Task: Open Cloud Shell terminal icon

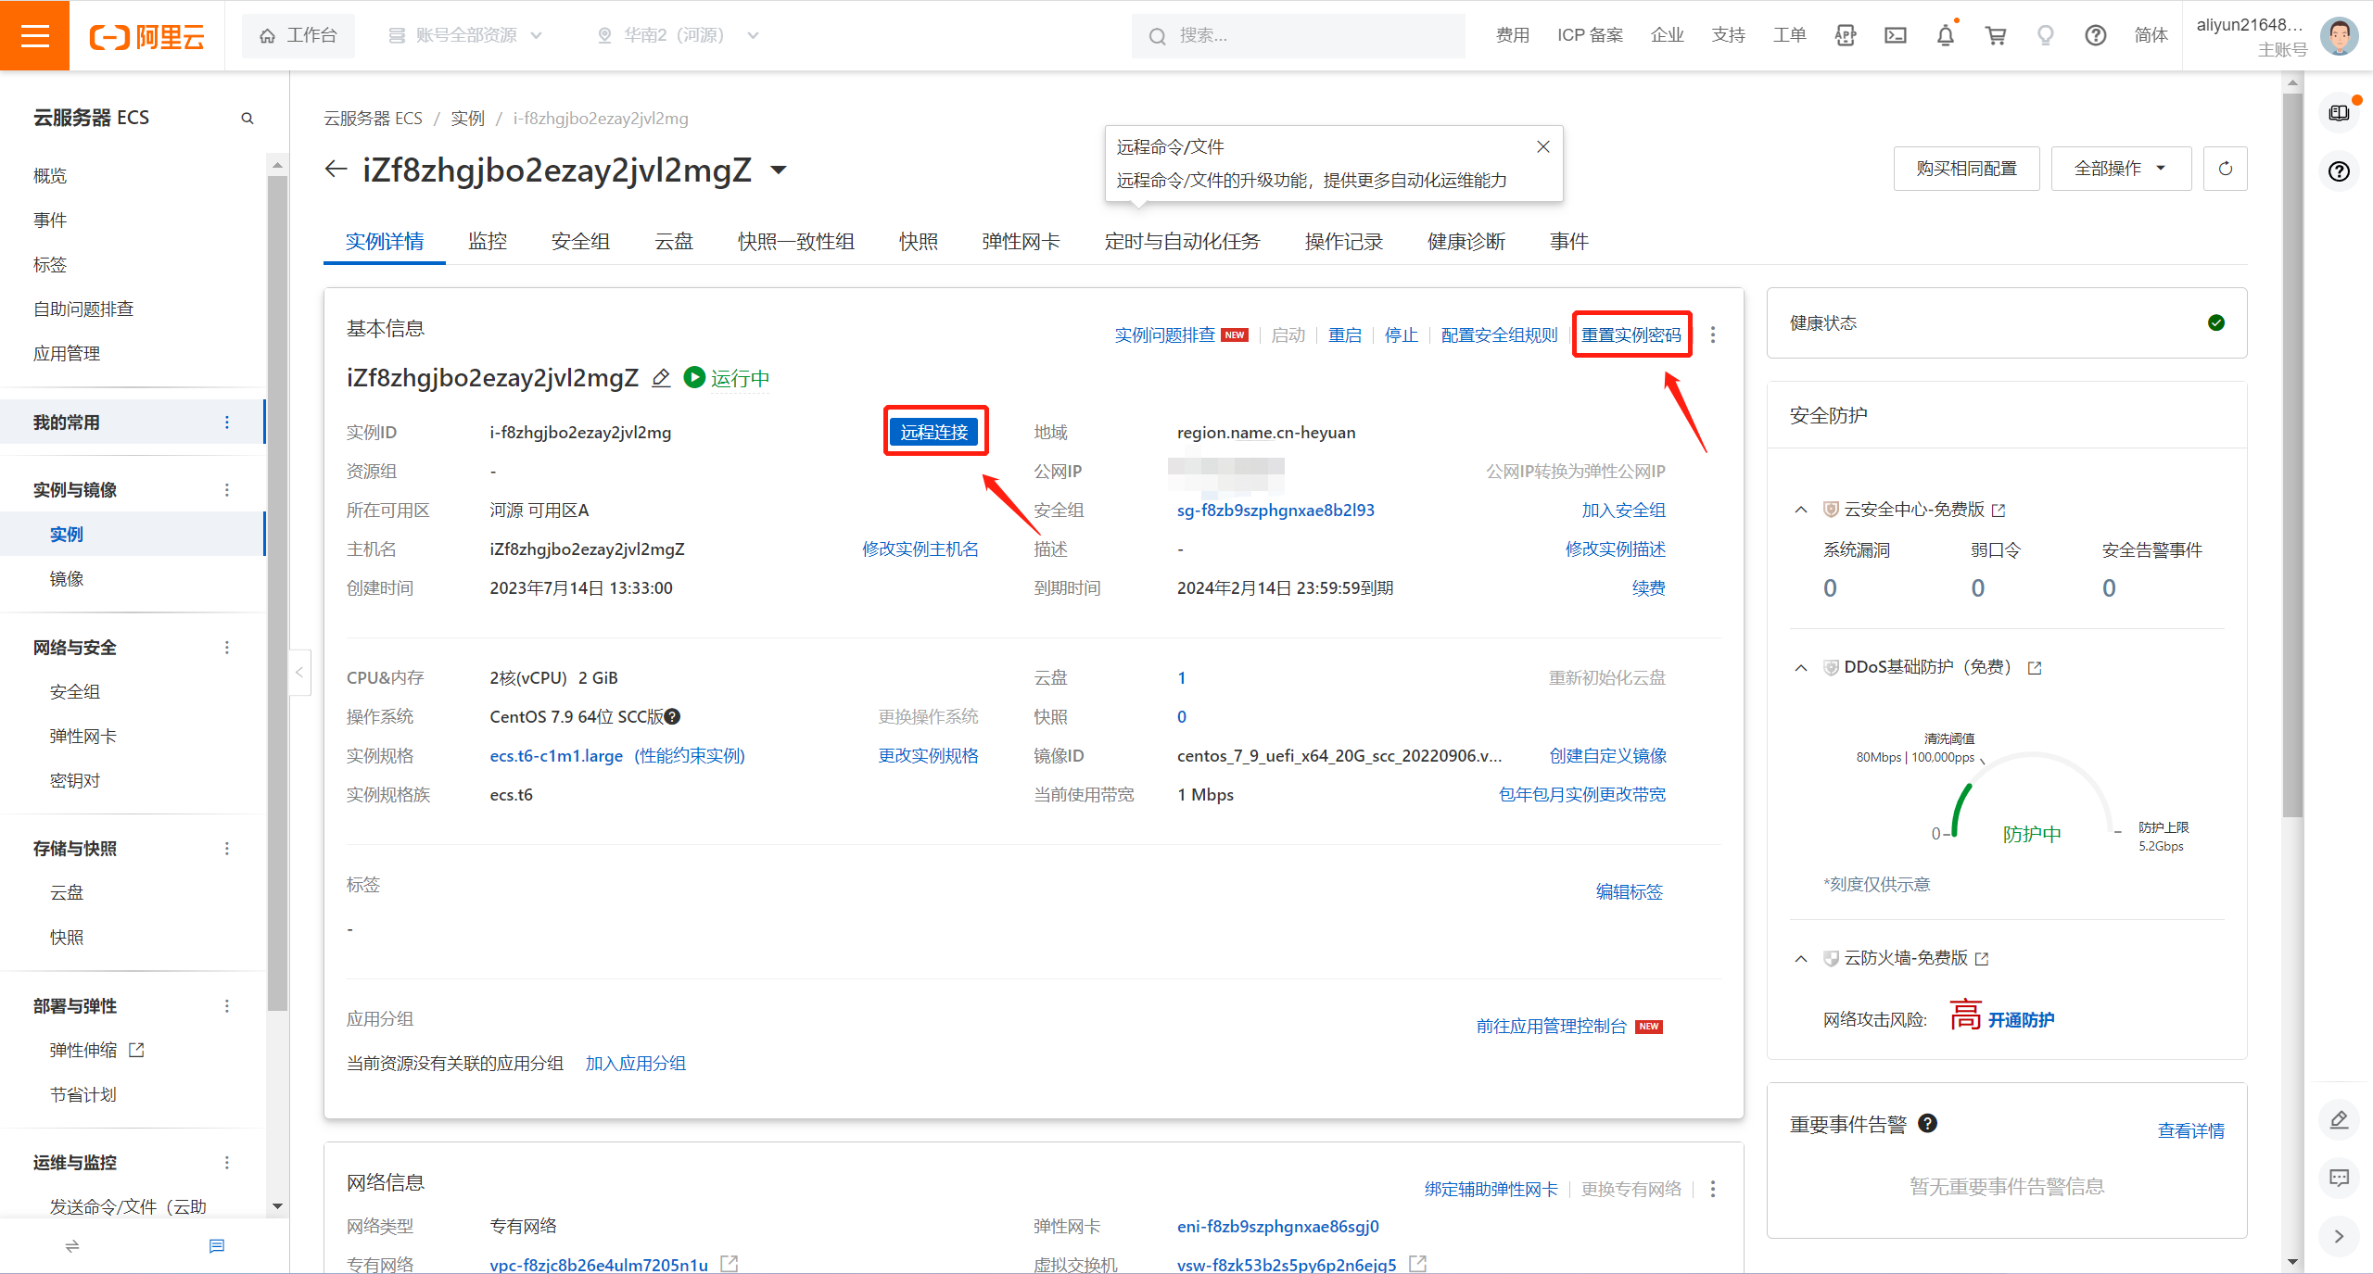Action: (1895, 35)
